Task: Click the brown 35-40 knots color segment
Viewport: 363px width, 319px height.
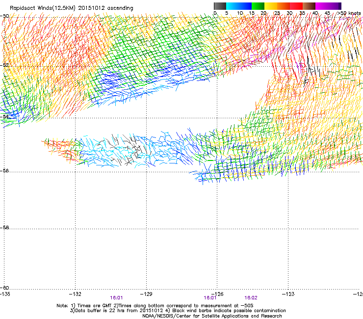Action: pyautogui.click(x=309, y=6)
